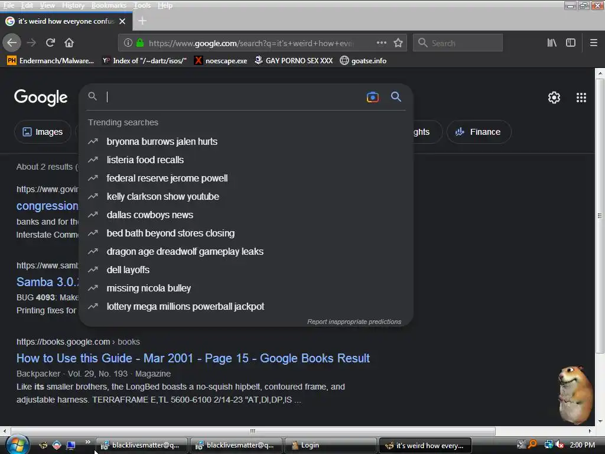Image resolution: width=605 pixels, height=454 pixels.
Task: Switch to first blacklivesmatter@q... taskbar window
Action: pos(141,445)
